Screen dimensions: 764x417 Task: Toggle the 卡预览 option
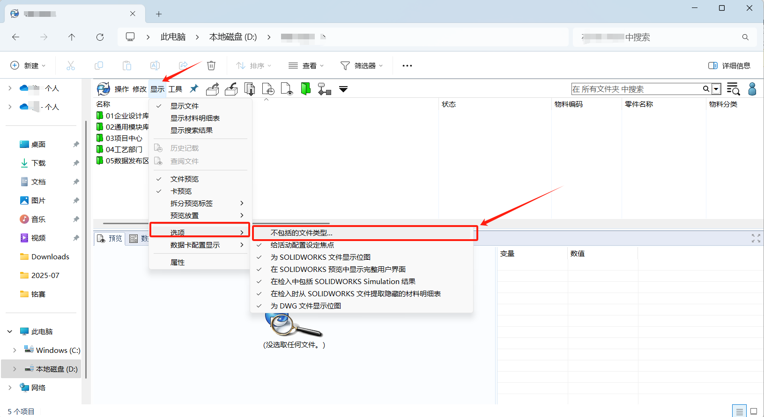point(200,191)
